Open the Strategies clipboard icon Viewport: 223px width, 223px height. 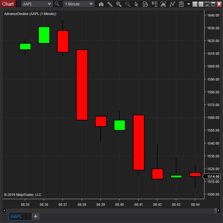(181, 4)
